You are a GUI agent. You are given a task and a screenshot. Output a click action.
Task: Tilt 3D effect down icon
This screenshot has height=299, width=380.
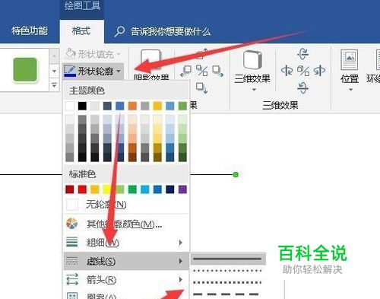pos(302,87)
